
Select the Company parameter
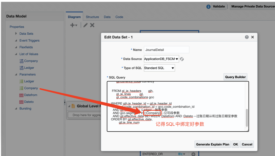click(31, 88)
